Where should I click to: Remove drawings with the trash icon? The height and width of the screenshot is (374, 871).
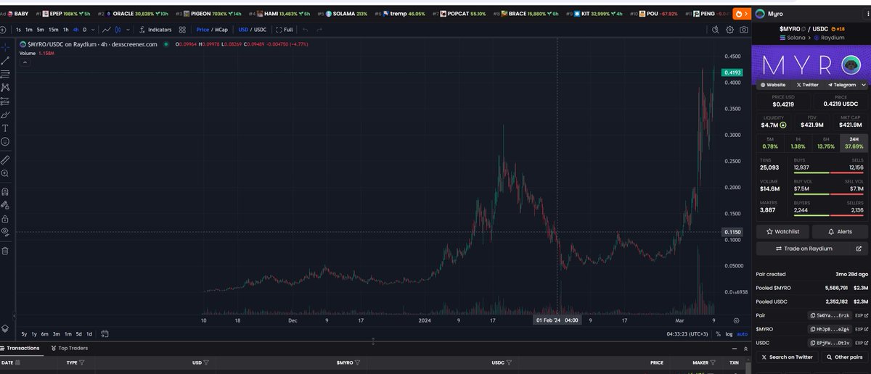pyautogui.click(x=5, y=251)
